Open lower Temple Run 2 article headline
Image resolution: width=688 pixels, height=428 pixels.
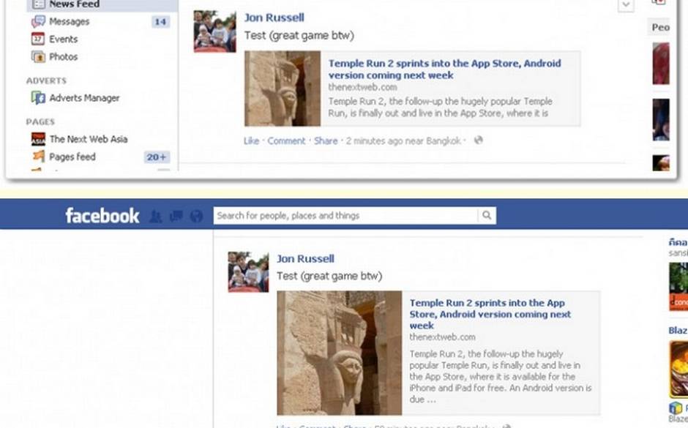pyautogui.click(x=490, y=314)
